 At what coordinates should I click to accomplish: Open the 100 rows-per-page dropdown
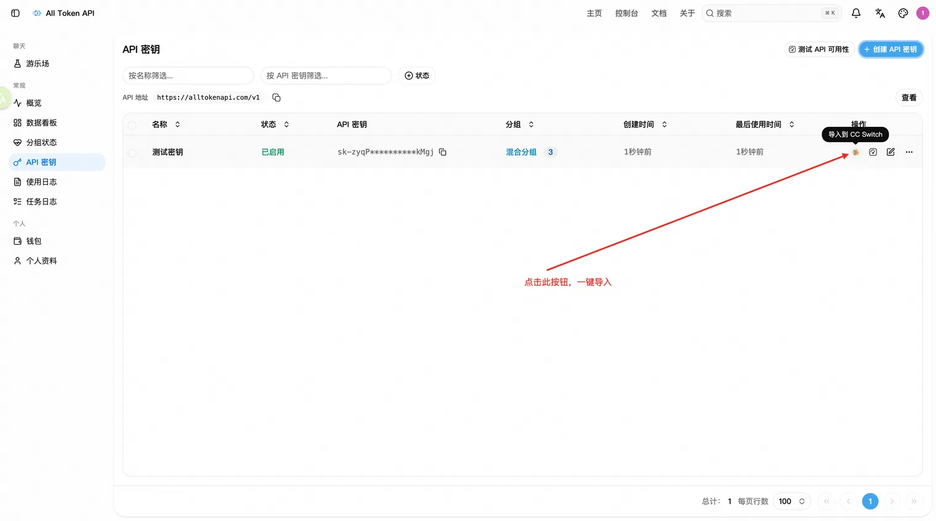(x=791, y=501)
